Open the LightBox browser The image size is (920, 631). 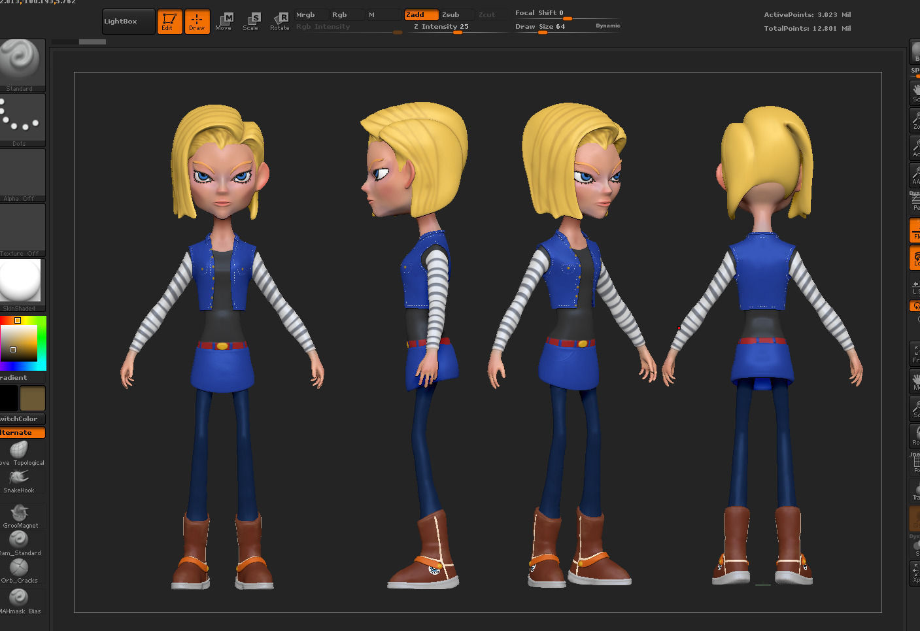(x=129, y=22)
